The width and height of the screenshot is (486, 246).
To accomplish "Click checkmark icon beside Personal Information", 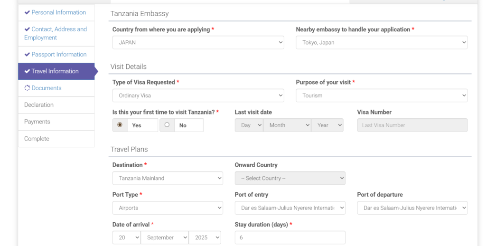I will pyautogui.click(x=27, y=13).
